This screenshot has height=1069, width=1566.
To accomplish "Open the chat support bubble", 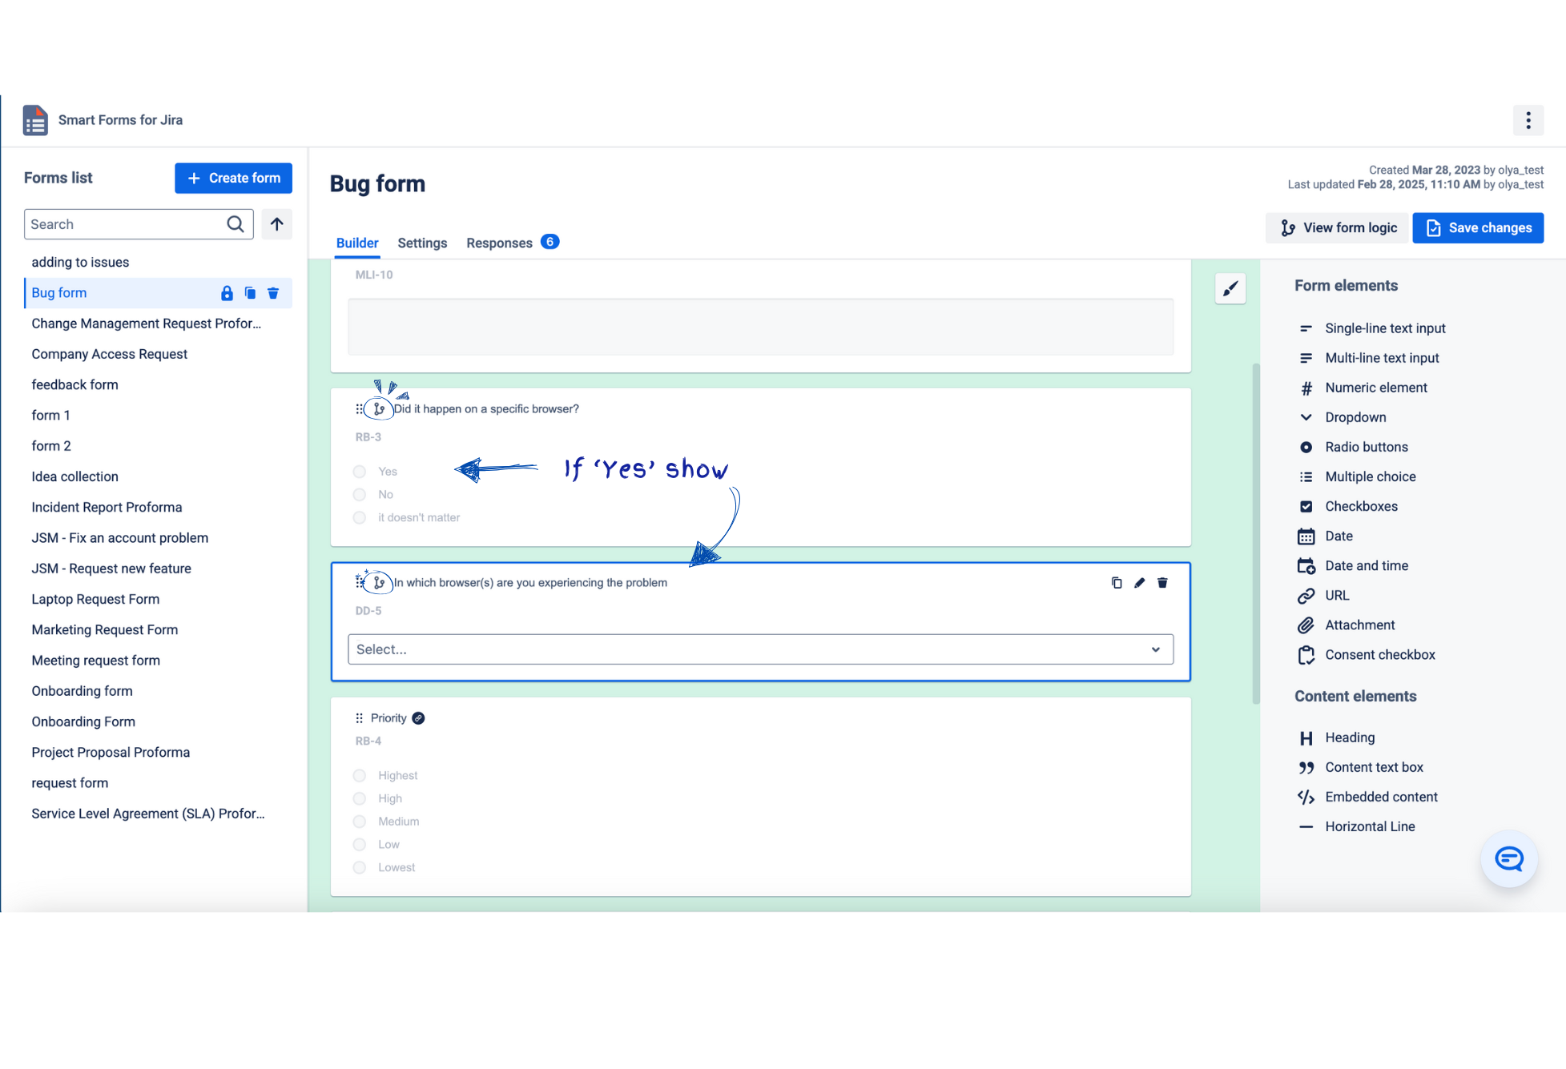I will coord(1508,859).
